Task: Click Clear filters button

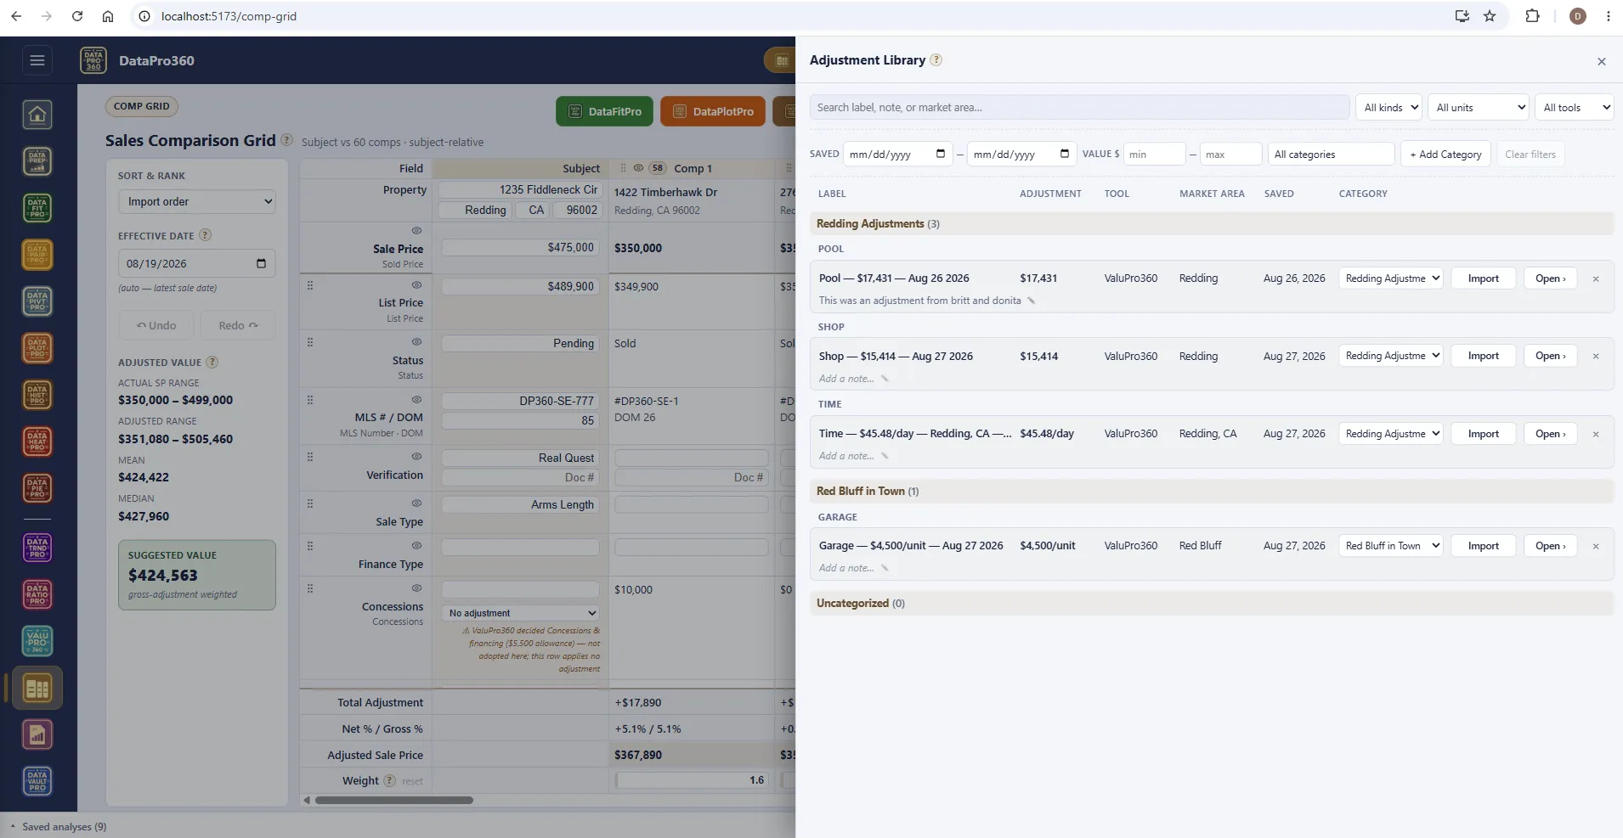Action: 1530,155
